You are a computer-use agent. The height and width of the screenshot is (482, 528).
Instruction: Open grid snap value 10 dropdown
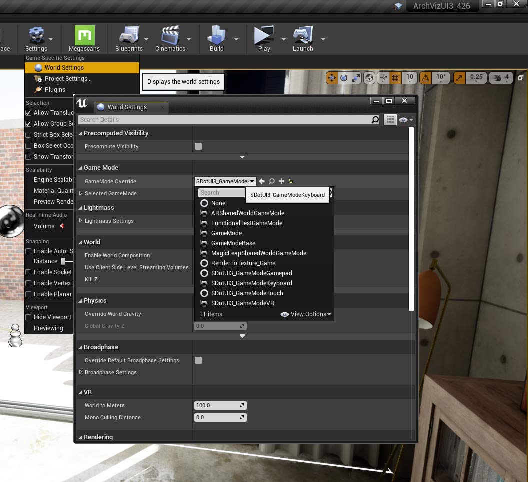[x=410, y=78]
